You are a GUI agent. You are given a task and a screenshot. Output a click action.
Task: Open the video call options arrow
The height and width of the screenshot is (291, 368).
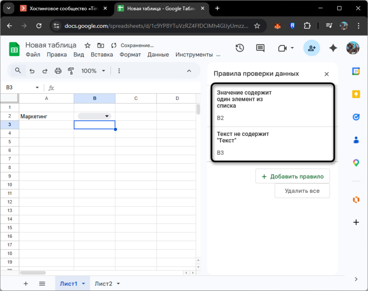coord(292,48)
